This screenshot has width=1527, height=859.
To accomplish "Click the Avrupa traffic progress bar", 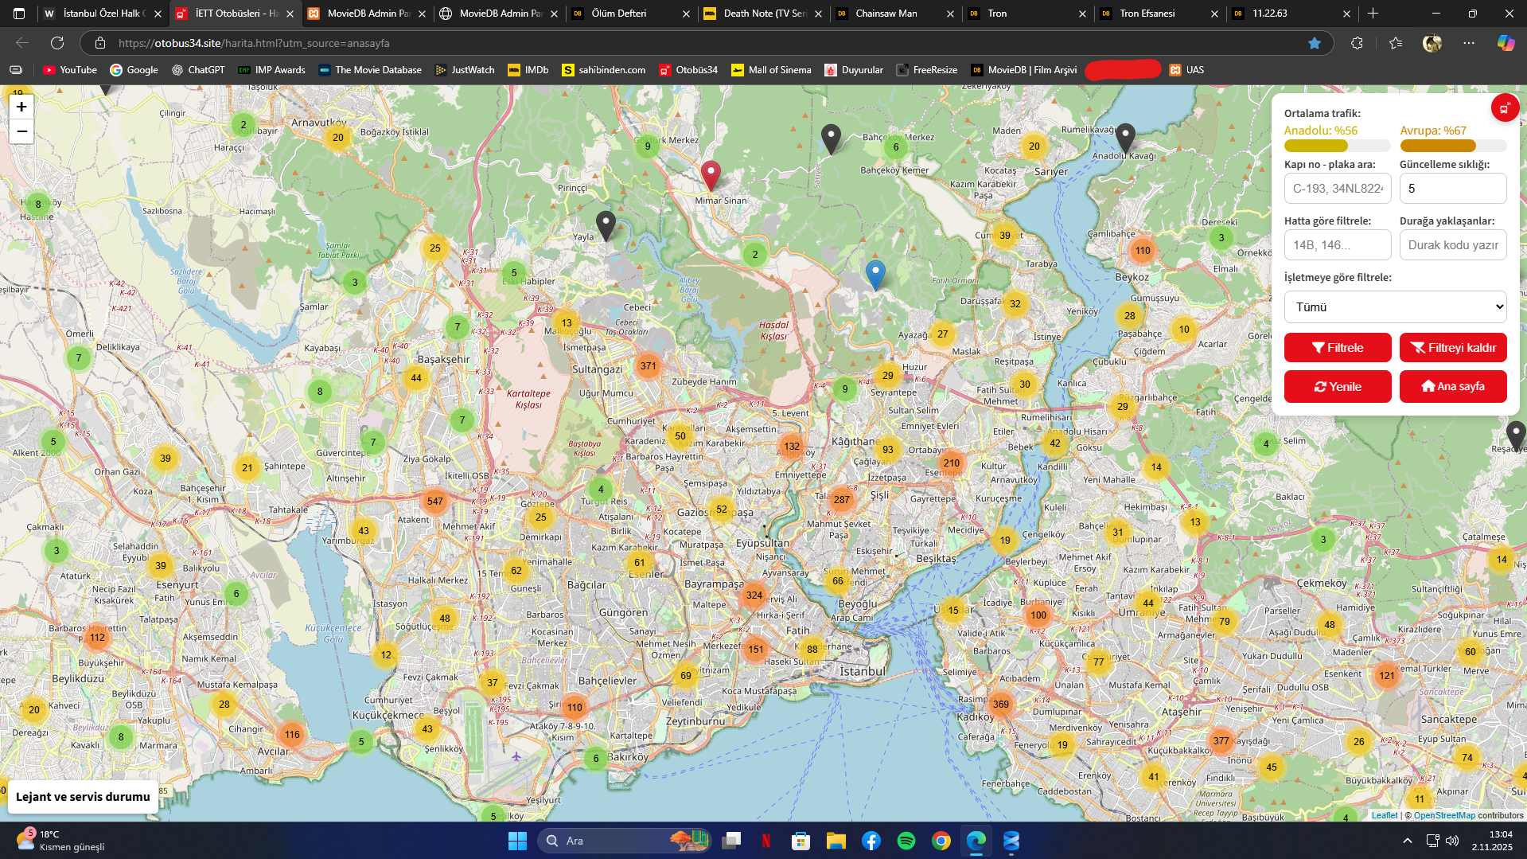I will (1452, 146).
